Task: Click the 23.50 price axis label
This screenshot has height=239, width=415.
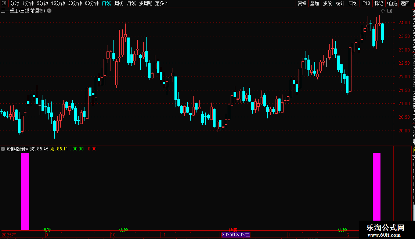Action: (404, 36)
